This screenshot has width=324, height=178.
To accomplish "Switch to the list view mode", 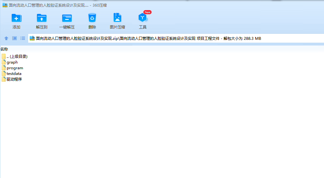I will pyautogui.click(x=23, y=38).
